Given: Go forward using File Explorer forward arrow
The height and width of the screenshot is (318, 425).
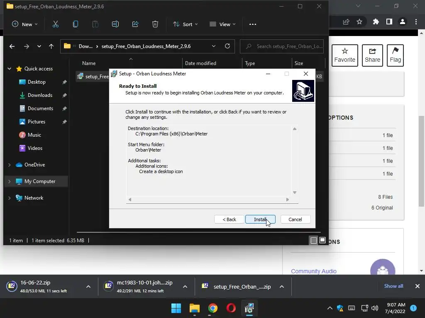Looking at the screenshot, I should click(26, 46).
